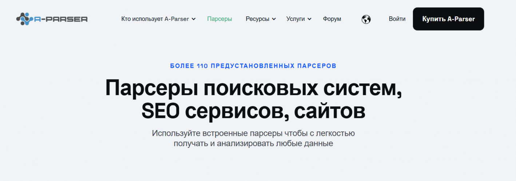
Task: Expand the Кто использует A-Parser menu
Action: pos(158,19)
